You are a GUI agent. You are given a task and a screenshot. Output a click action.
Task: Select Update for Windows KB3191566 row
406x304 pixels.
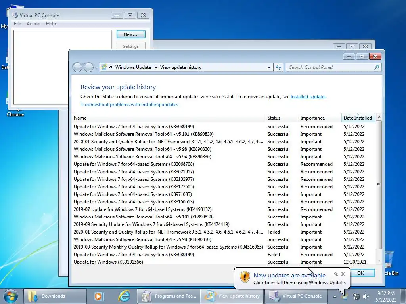point(224,262)
